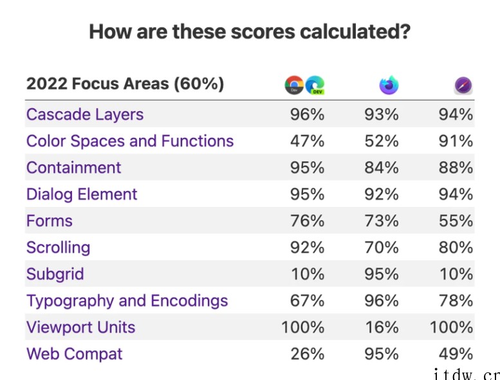The width and height of the screenshot is (500, 380).
Task: Click the Safari Technology Preview icon
Action: [463, 86]
